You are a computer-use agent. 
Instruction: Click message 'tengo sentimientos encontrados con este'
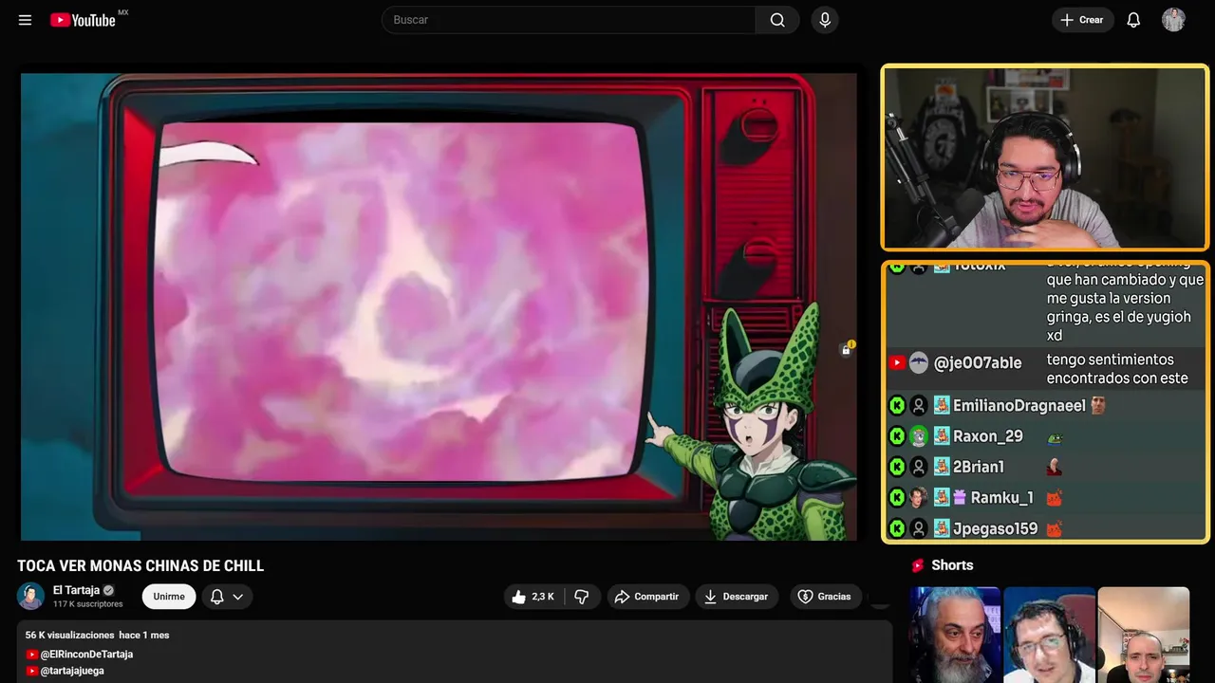point(1117,369)
